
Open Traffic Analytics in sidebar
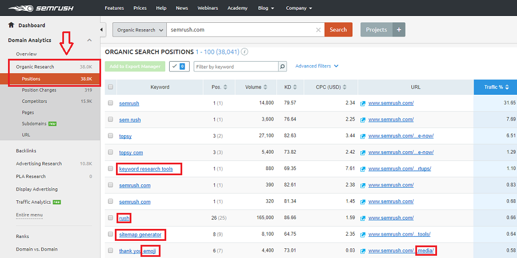(x=33, y=202)
